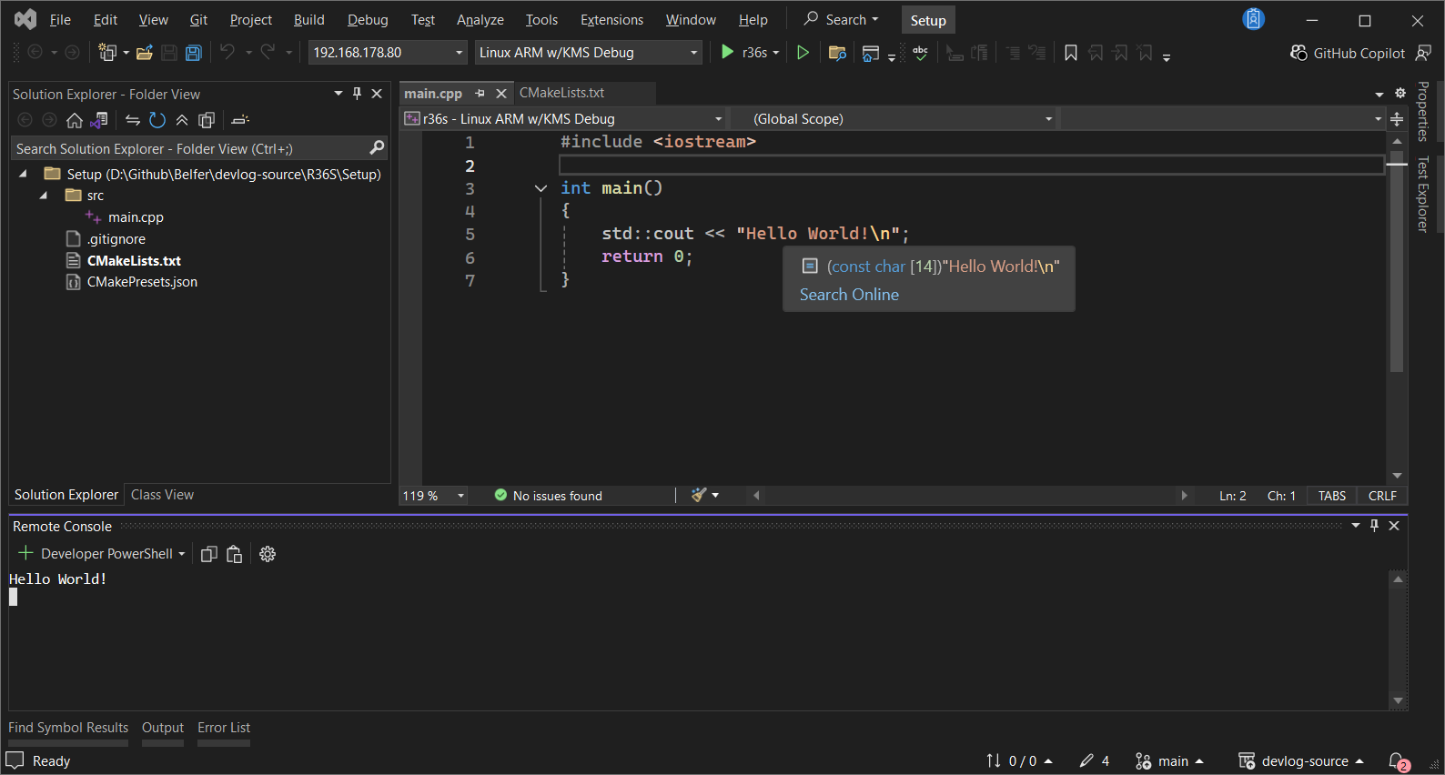This screenshot has width=1445, height=775.
Task: Click the editor vertical scrollbar thumb
Action: point(1397,260)
